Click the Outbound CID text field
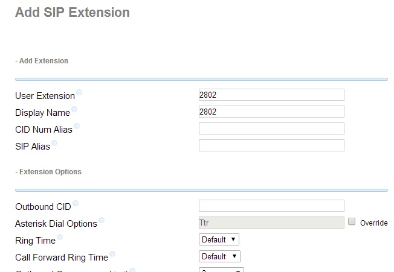The width and height of the screenshot is (394, 272). [271, 206]
